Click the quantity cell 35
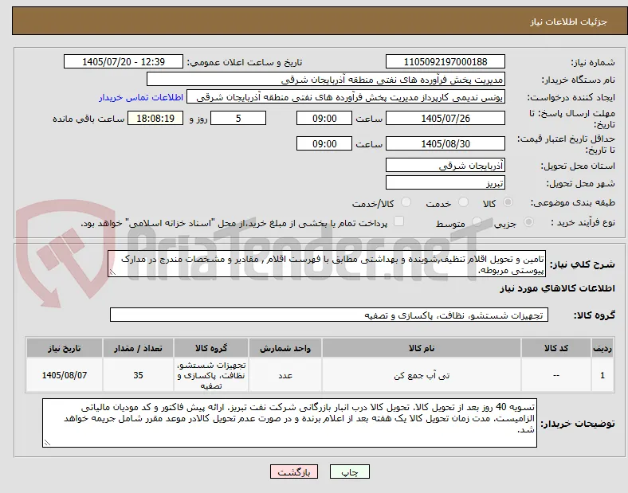Viewport: 628px width, 493px height. point(138,375)
